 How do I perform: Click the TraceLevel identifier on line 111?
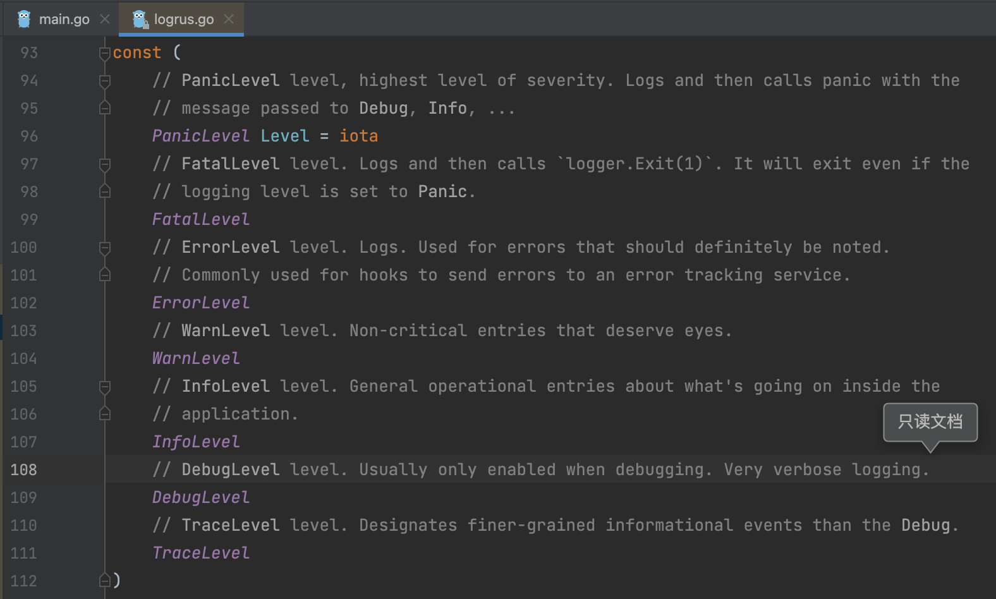[x=201, y=553]
